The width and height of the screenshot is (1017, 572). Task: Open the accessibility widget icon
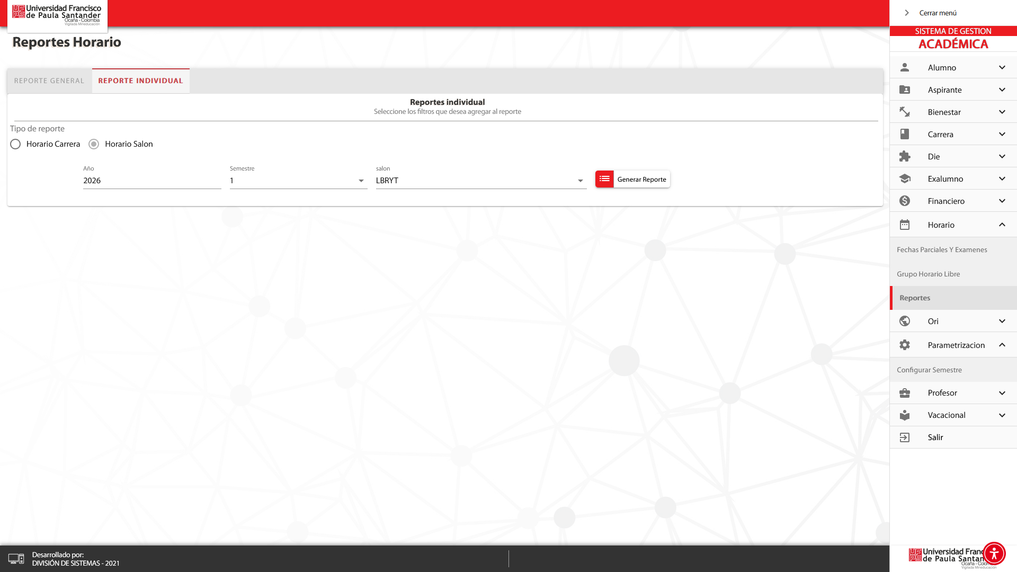(x=994, y=553)
